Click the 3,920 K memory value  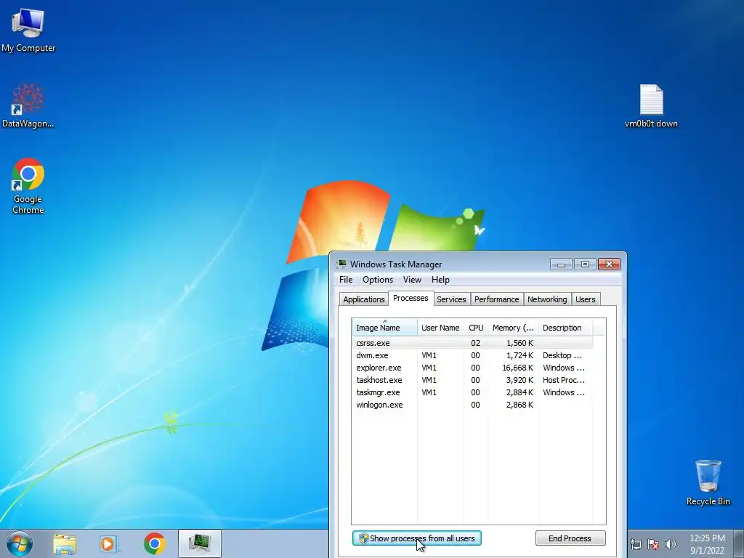pos(519,380)
